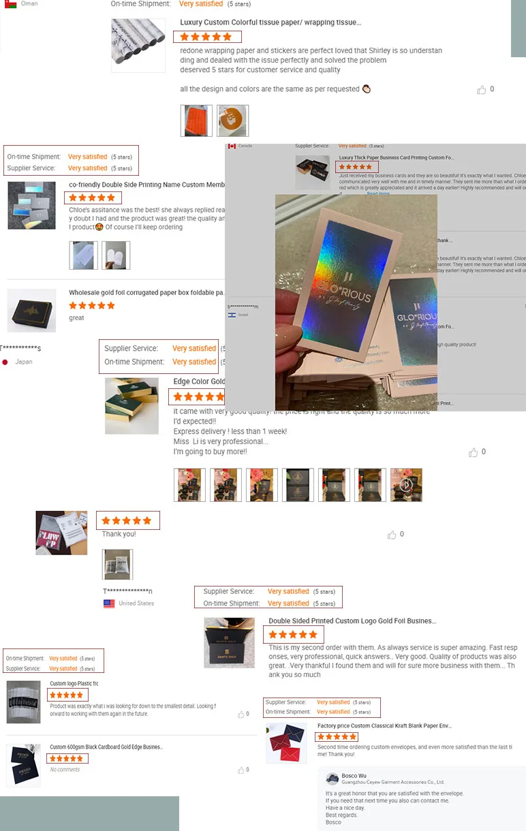Click the Japan flag icon
Image resolution: width=526 pixels, height=831 pixels.
pos(5,362)
